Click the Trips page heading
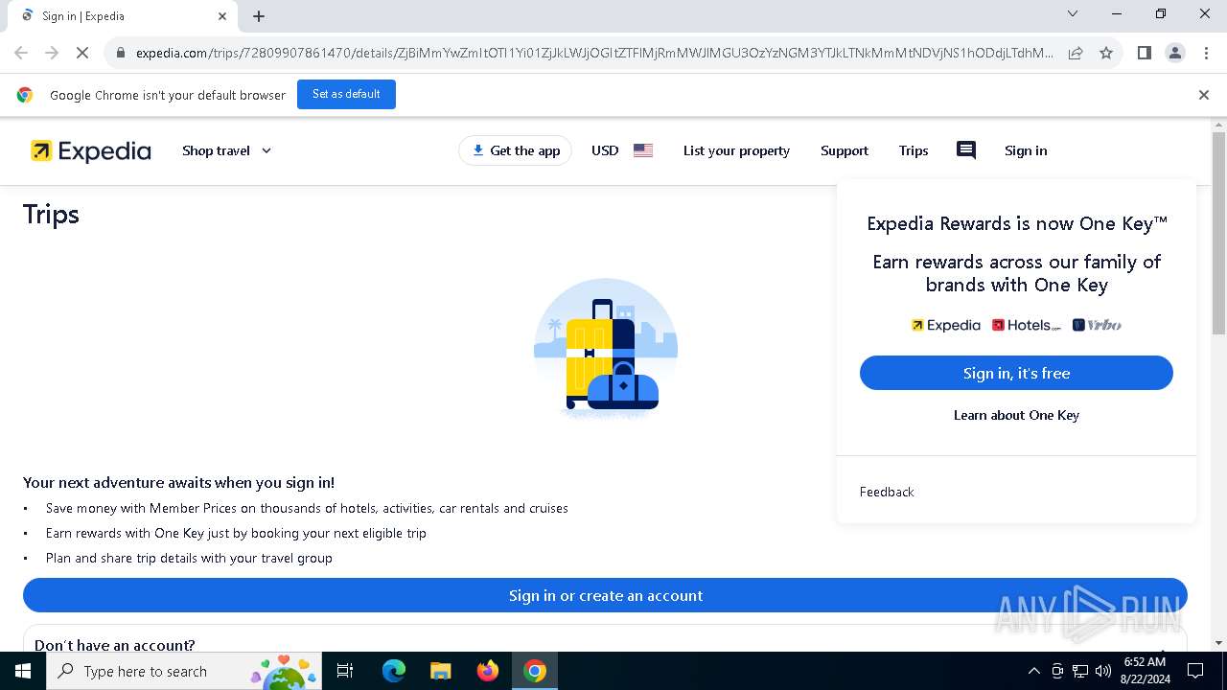This screenshot has height=690, width=1227. pos(51,215)
